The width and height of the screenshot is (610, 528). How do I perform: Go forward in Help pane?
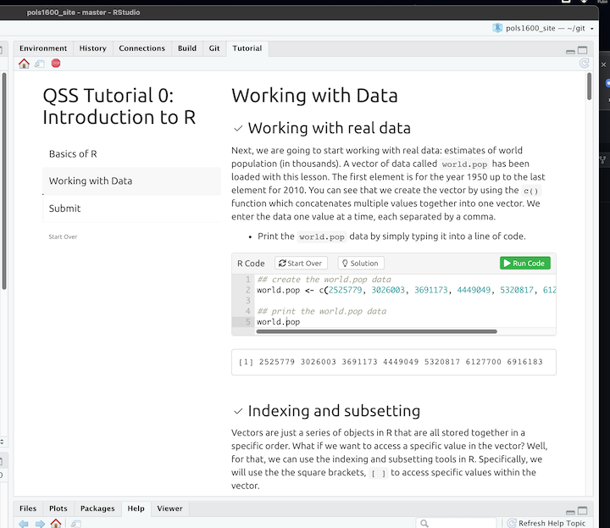pos(39,524)
